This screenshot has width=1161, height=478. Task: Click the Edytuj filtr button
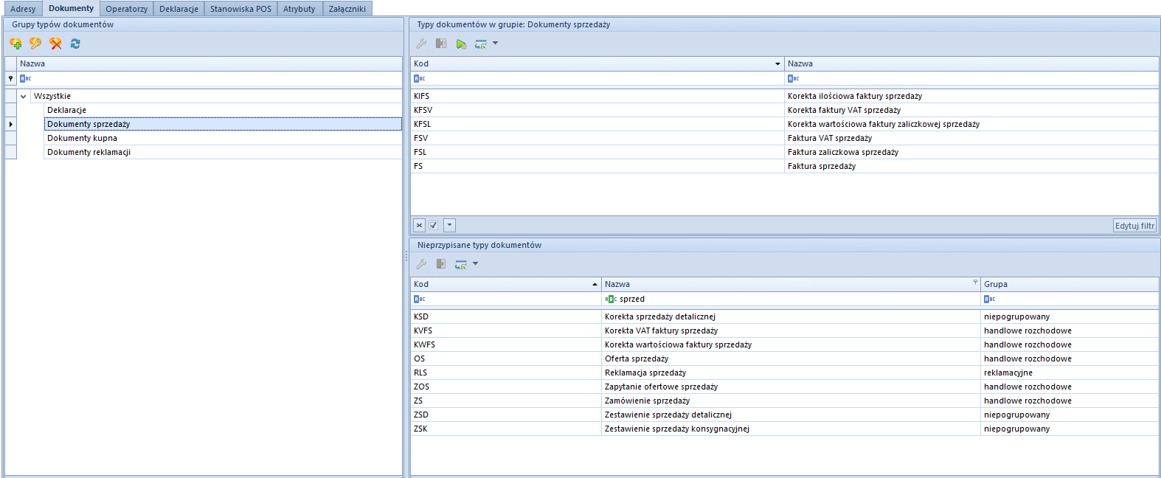coord(1134,226)
